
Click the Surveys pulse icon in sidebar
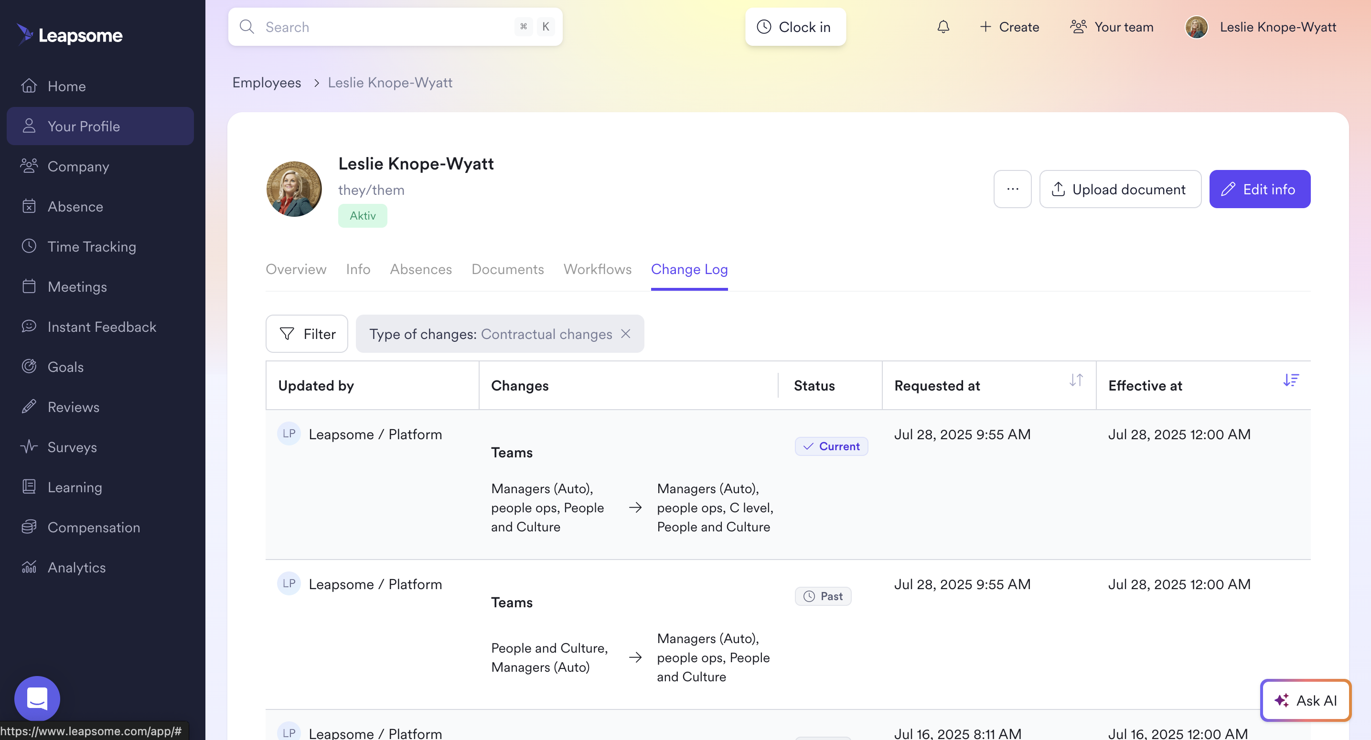[29, 446]
